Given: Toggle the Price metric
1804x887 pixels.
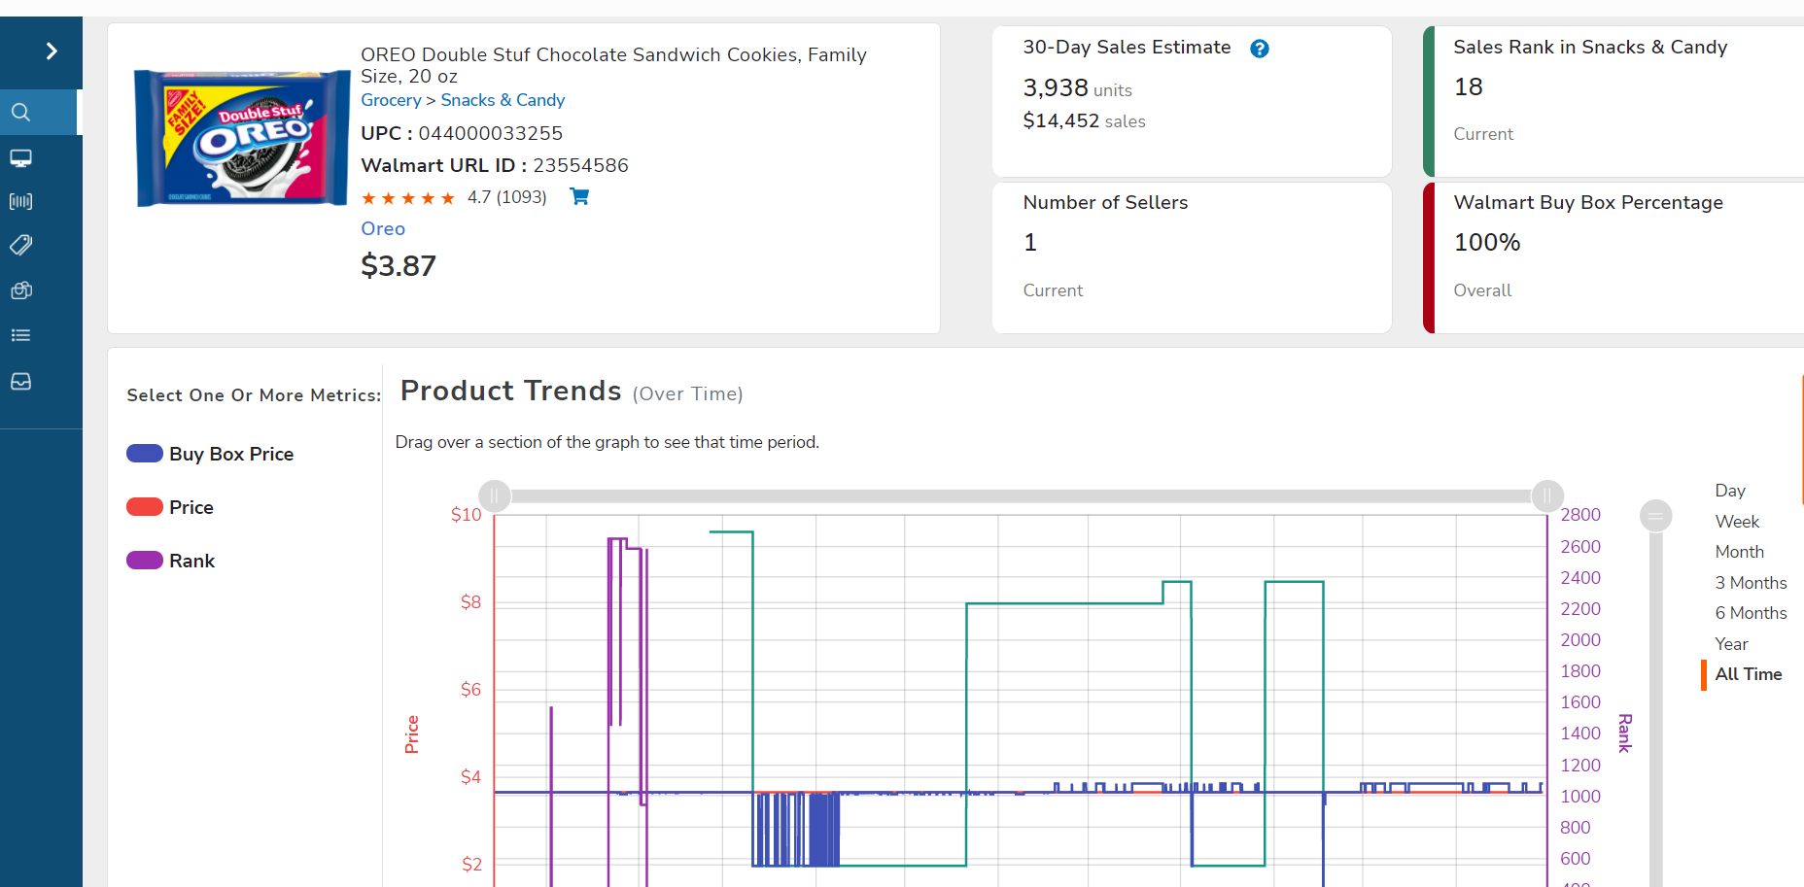Looking at the screenshot, I should [x=170, y=507].
